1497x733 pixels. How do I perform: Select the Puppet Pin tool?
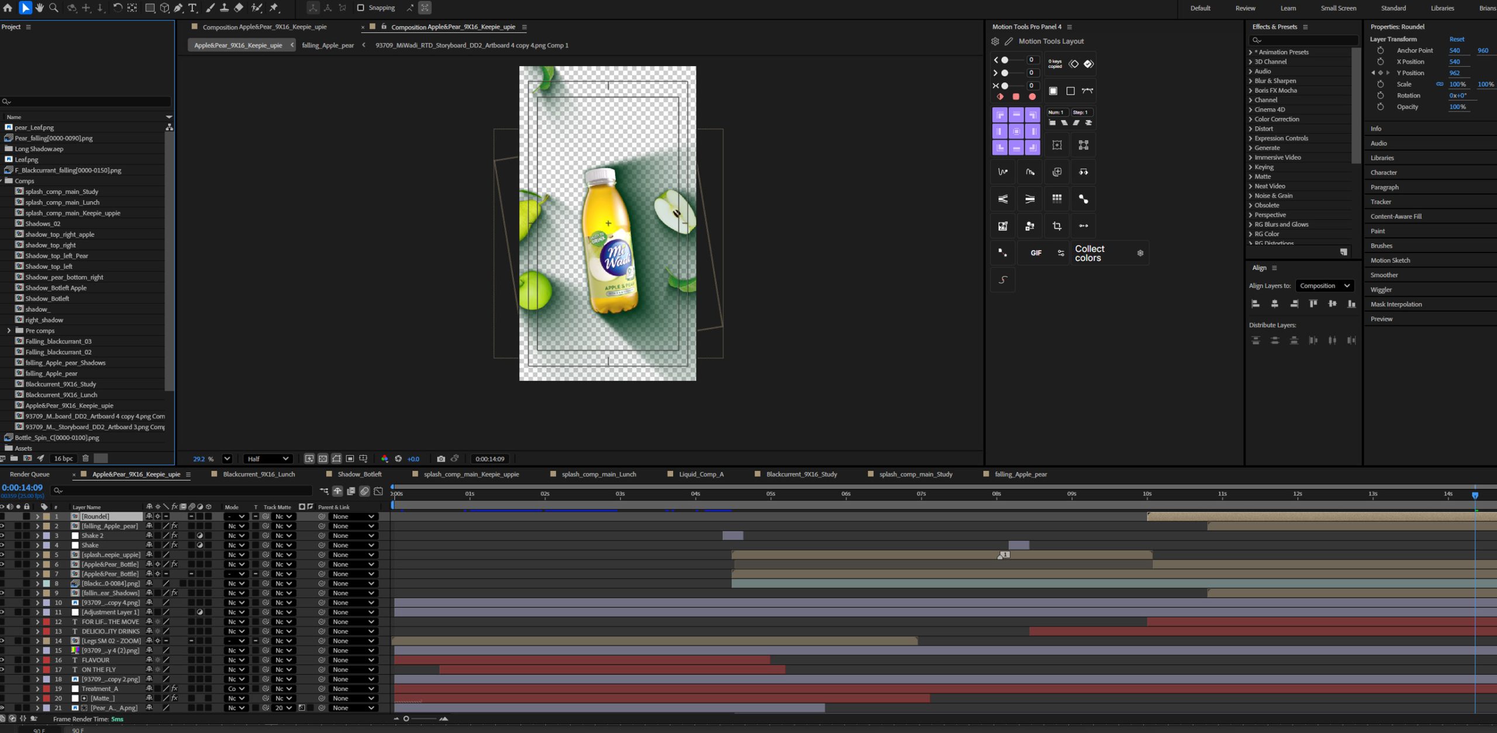(x=274, y=8)
